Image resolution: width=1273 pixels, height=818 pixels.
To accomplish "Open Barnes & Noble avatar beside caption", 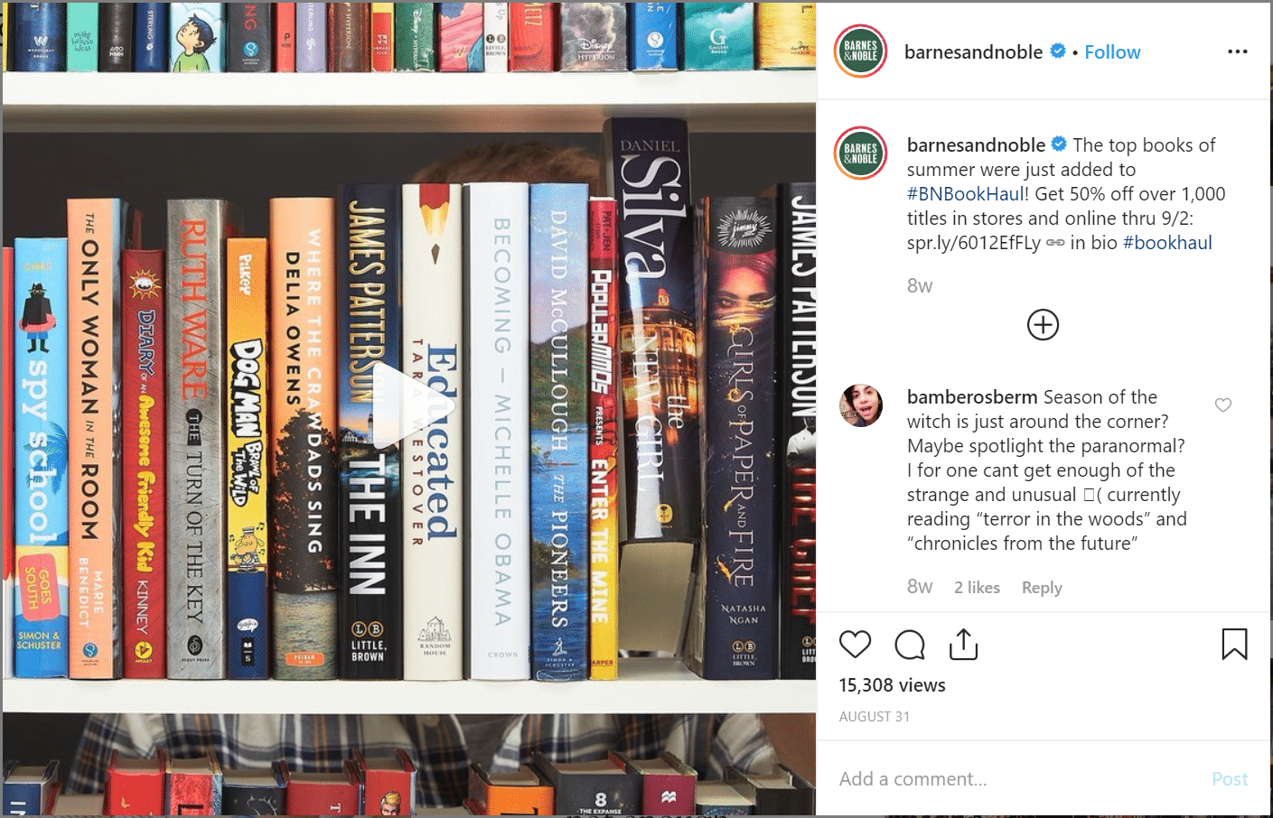I will (x=861, y=153).
